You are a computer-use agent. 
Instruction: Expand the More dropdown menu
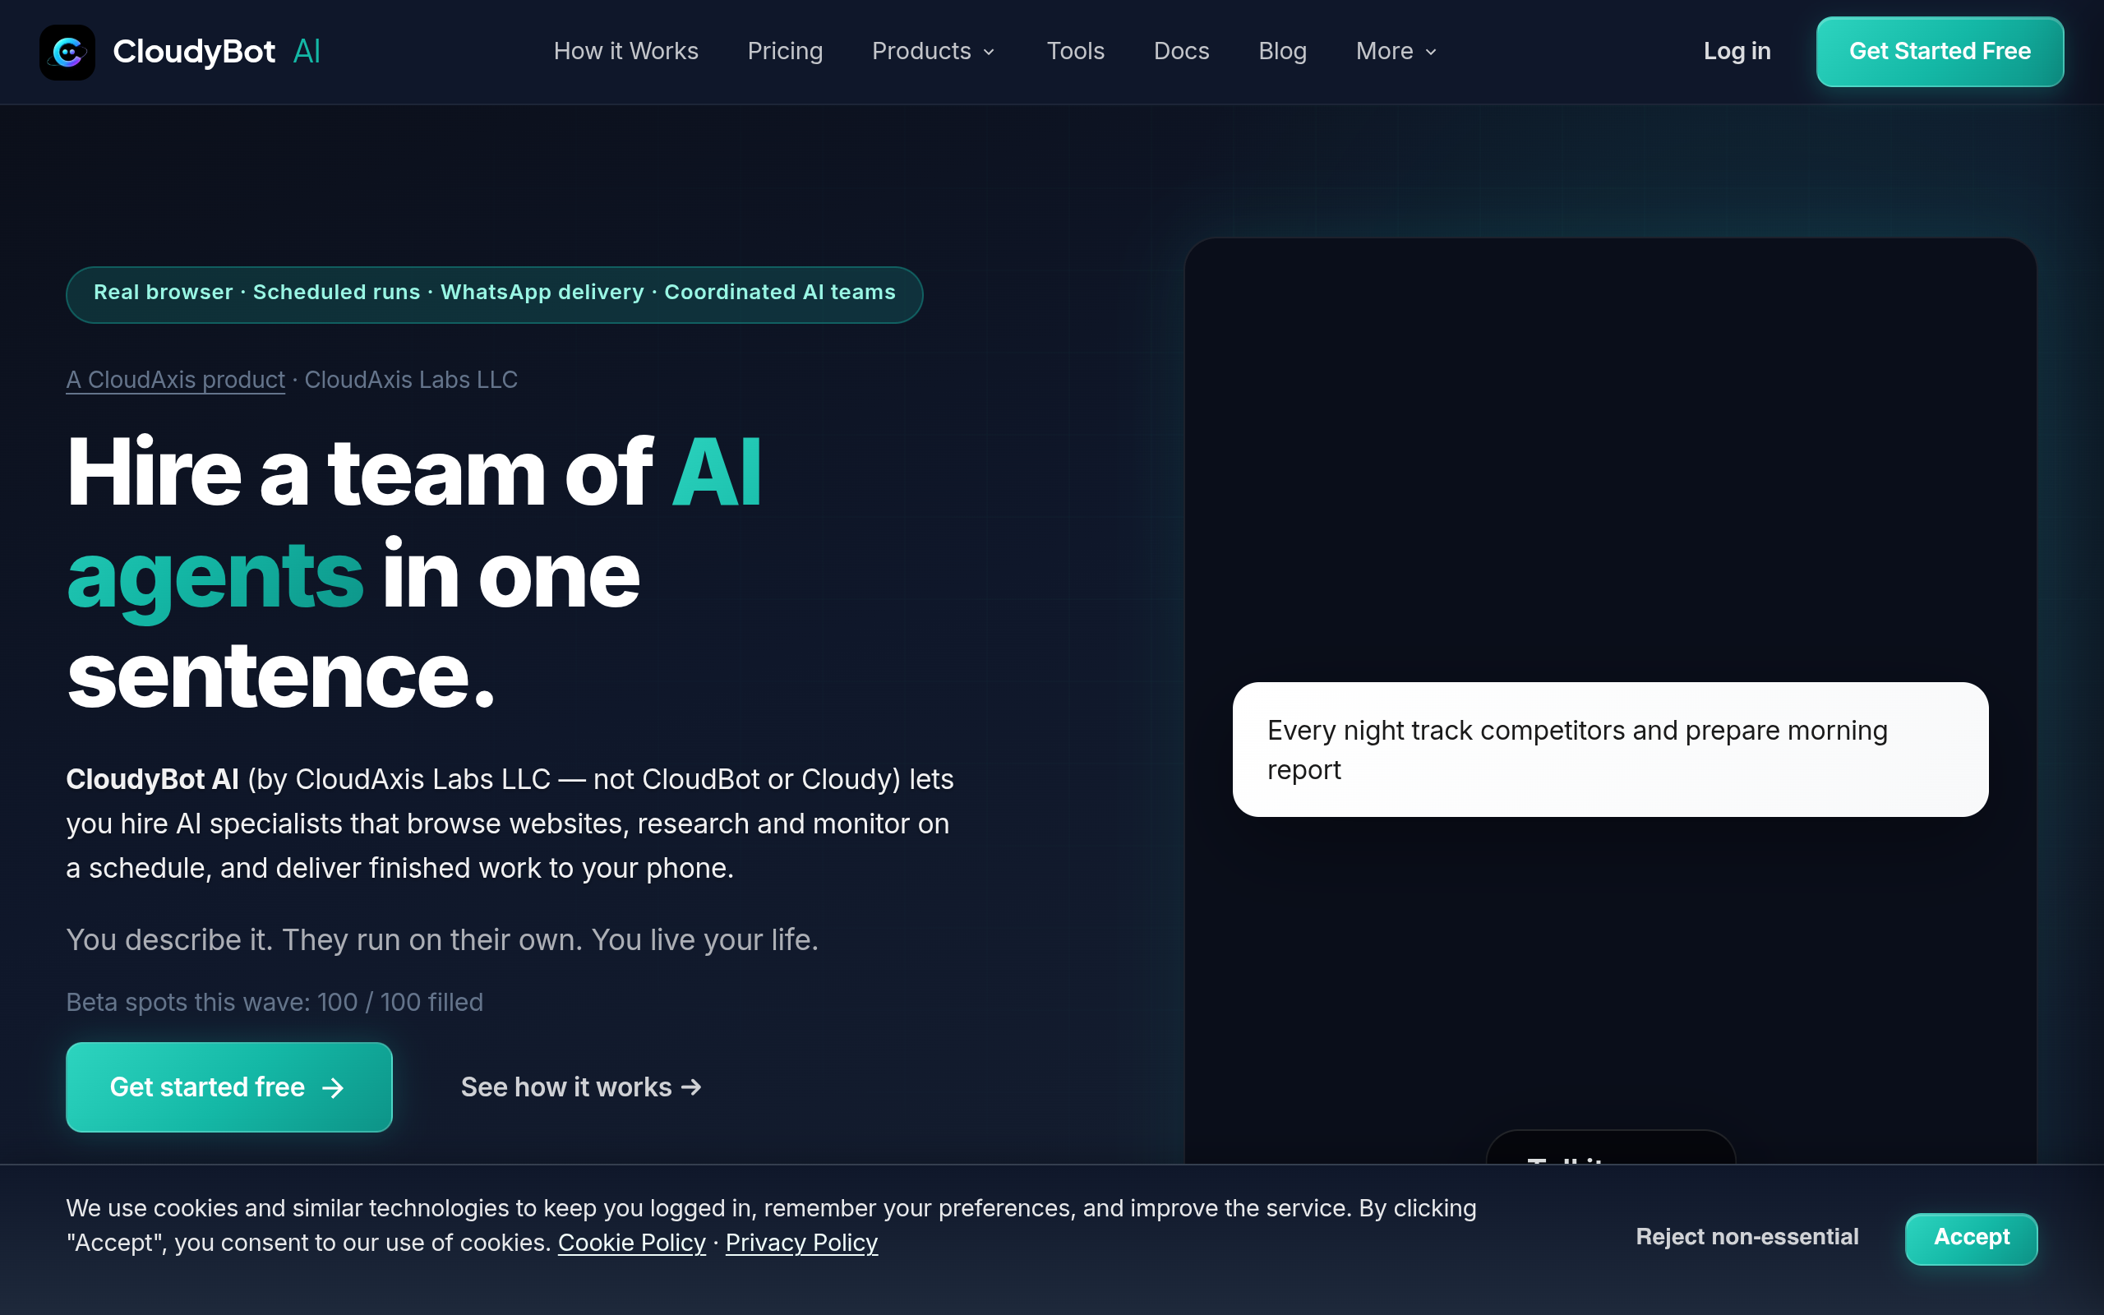pos(1396,51)
